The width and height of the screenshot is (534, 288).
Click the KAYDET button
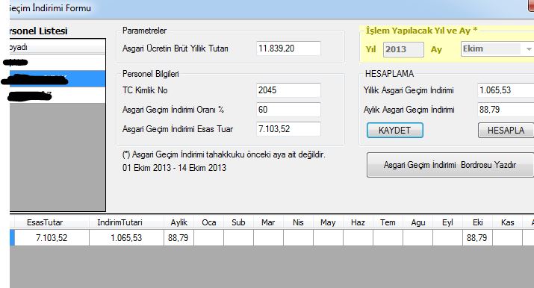394,131
